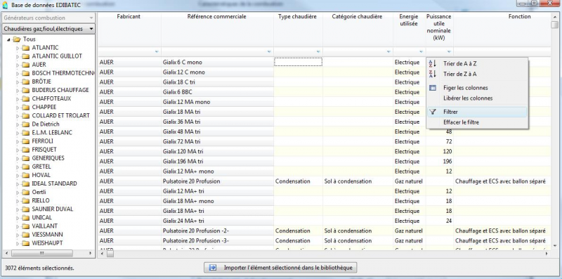Click Fonction column header
The image size is (562, 279).
[502, 30]
